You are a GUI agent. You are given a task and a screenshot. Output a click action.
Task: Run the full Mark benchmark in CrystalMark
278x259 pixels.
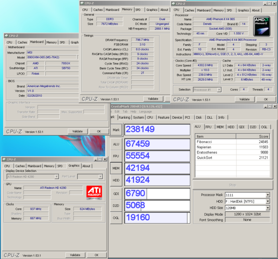tap(116, 129)
